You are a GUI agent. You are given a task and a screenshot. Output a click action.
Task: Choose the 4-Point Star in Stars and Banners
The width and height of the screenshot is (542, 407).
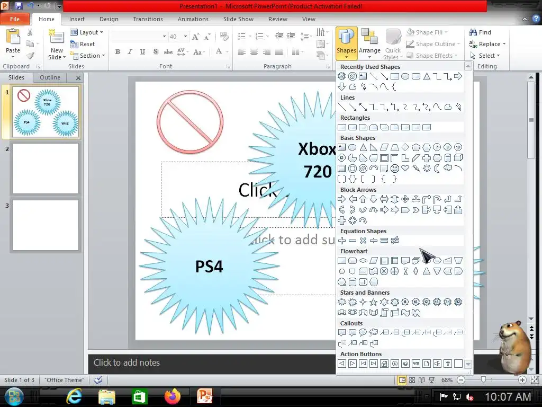point(363,302)
